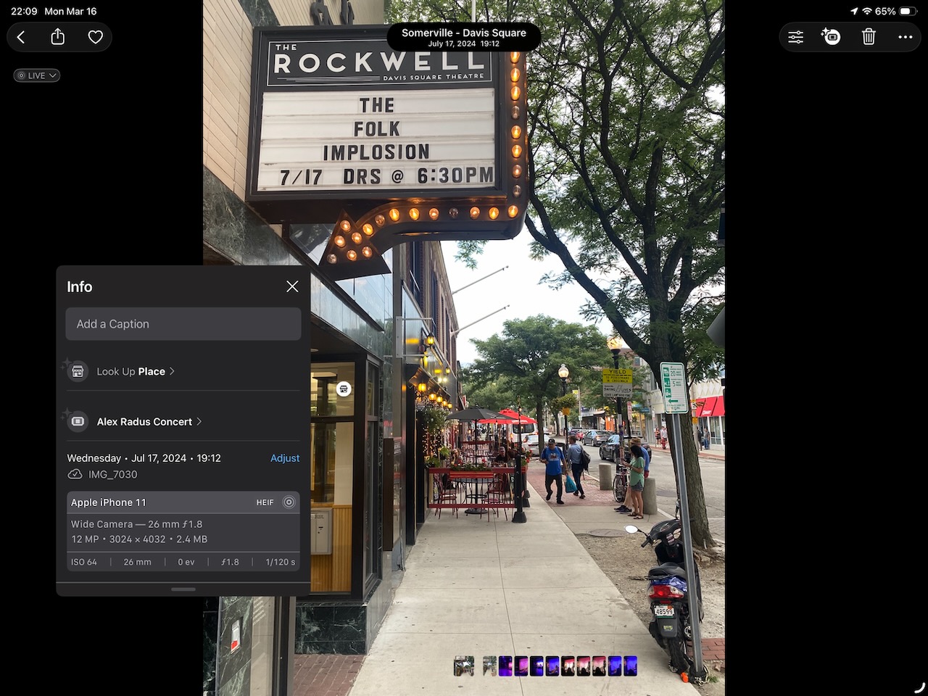Tap the Visual Look Up badge on the storefront
This screenshot has width=928, height=696.
pyautogui.click(x=342, y=389)
